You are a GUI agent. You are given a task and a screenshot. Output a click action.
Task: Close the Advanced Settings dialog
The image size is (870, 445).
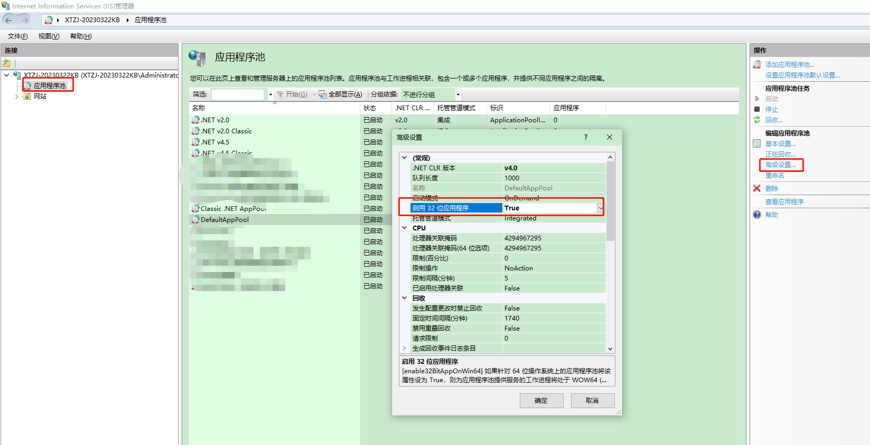click(x=610, y=137)
